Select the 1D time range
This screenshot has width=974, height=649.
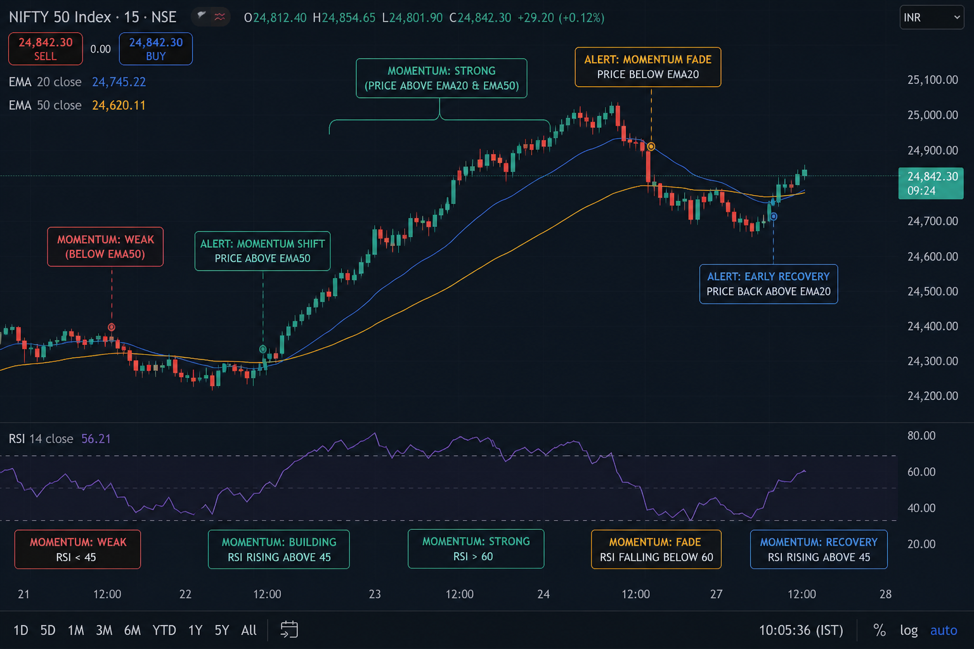pyautogui.click(x=21, y=630)
